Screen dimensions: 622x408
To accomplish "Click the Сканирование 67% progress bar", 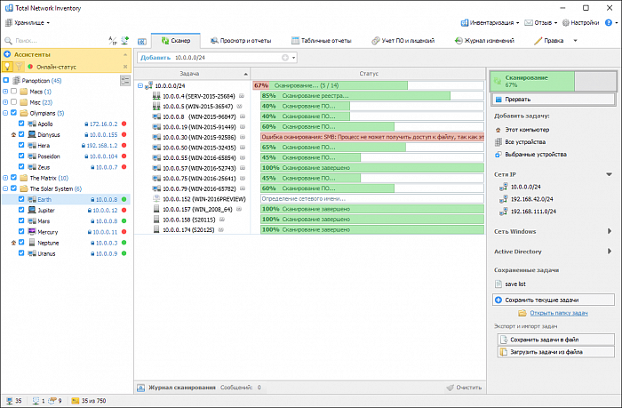I will [x=552, y=81].
